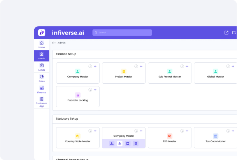This screenshot has height=160, width=237.
Task: Click the Tax Code Master info icon
Action: click(x=228, y=131)
